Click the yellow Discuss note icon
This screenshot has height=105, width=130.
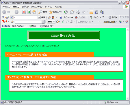[91, 12]
